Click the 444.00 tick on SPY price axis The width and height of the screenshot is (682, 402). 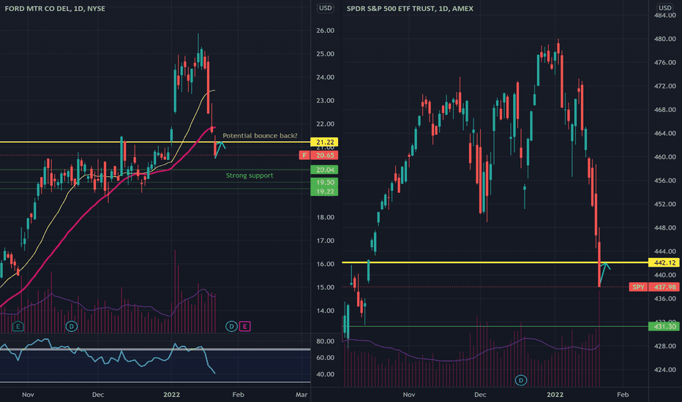pos(665,251)
